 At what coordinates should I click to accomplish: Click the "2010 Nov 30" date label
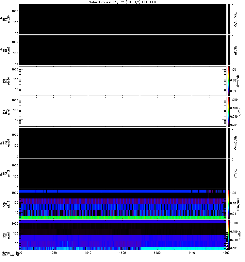10,255
